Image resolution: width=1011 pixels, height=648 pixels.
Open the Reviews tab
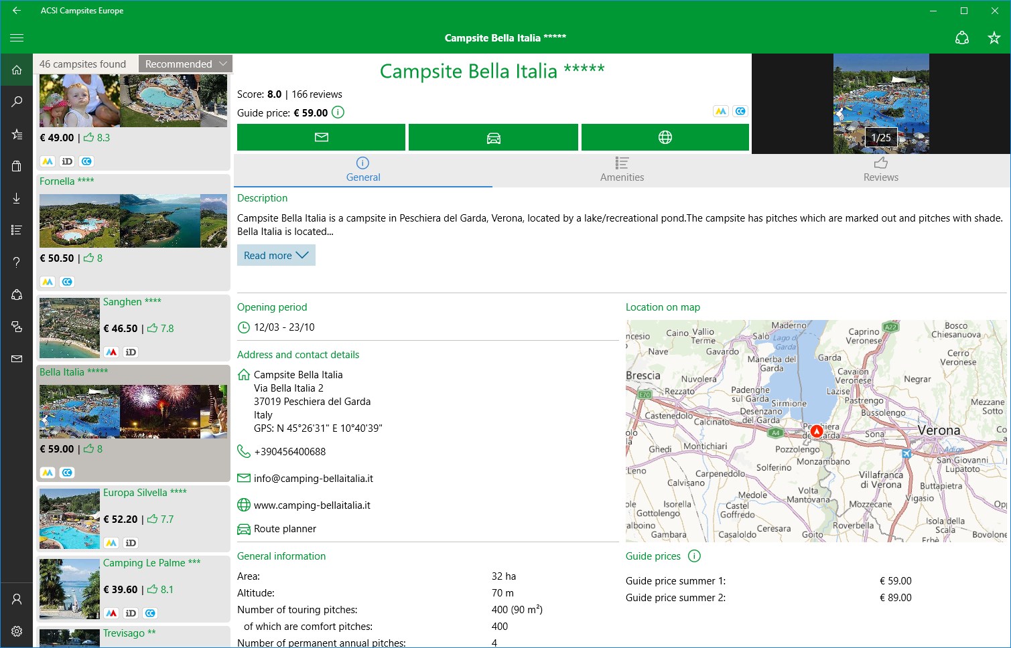click(x=880, y=170)
